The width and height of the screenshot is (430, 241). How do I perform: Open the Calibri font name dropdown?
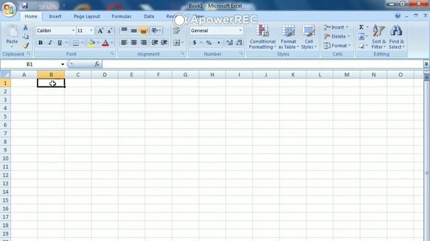[73, 31]
